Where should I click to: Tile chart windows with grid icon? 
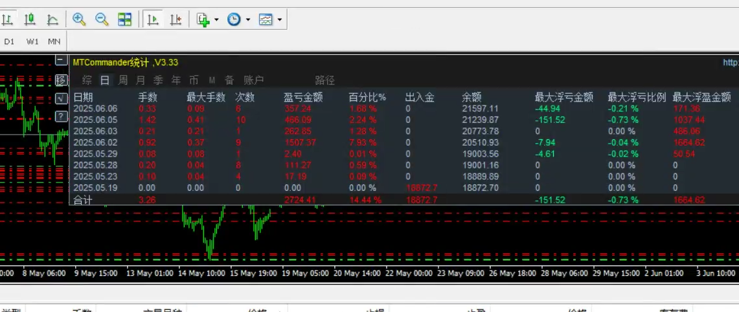coord(125,19)
